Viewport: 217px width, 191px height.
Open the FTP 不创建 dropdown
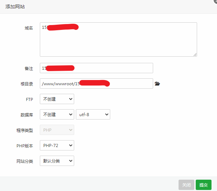click(x=57, y=99)
